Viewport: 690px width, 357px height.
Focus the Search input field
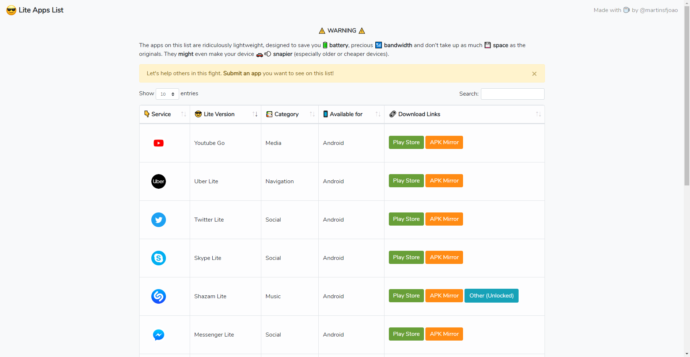point(512,94)
